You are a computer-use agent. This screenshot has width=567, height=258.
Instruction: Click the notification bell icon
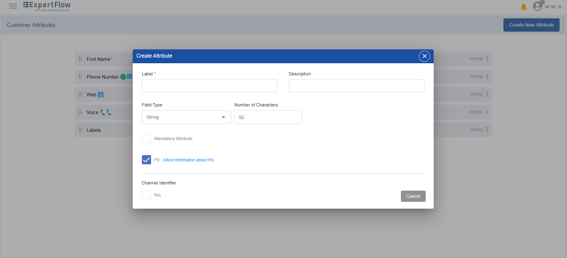point(524,7)
